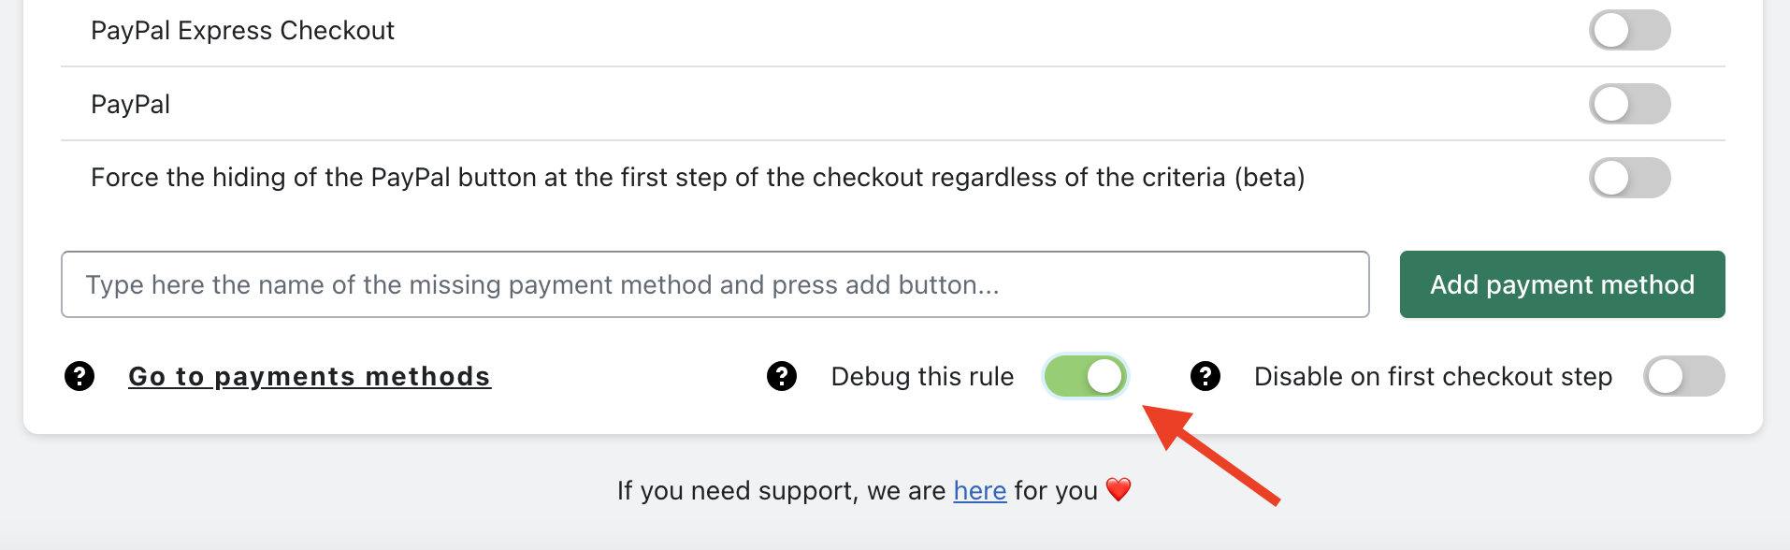The width and height of the screenshot is (1790, 550).
Task: Click the Force the hiding of PayPal button label
Action: pyautogui.click(x=698, y=178)
